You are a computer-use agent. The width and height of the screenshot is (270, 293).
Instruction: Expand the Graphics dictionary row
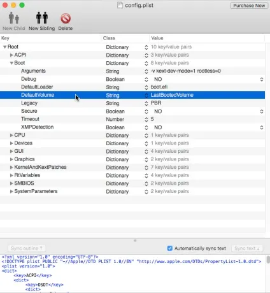coord(11,159)
